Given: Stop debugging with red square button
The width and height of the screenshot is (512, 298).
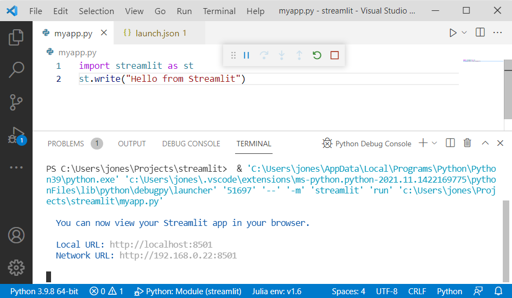Looking at the screenshot, I should point(334,55).
